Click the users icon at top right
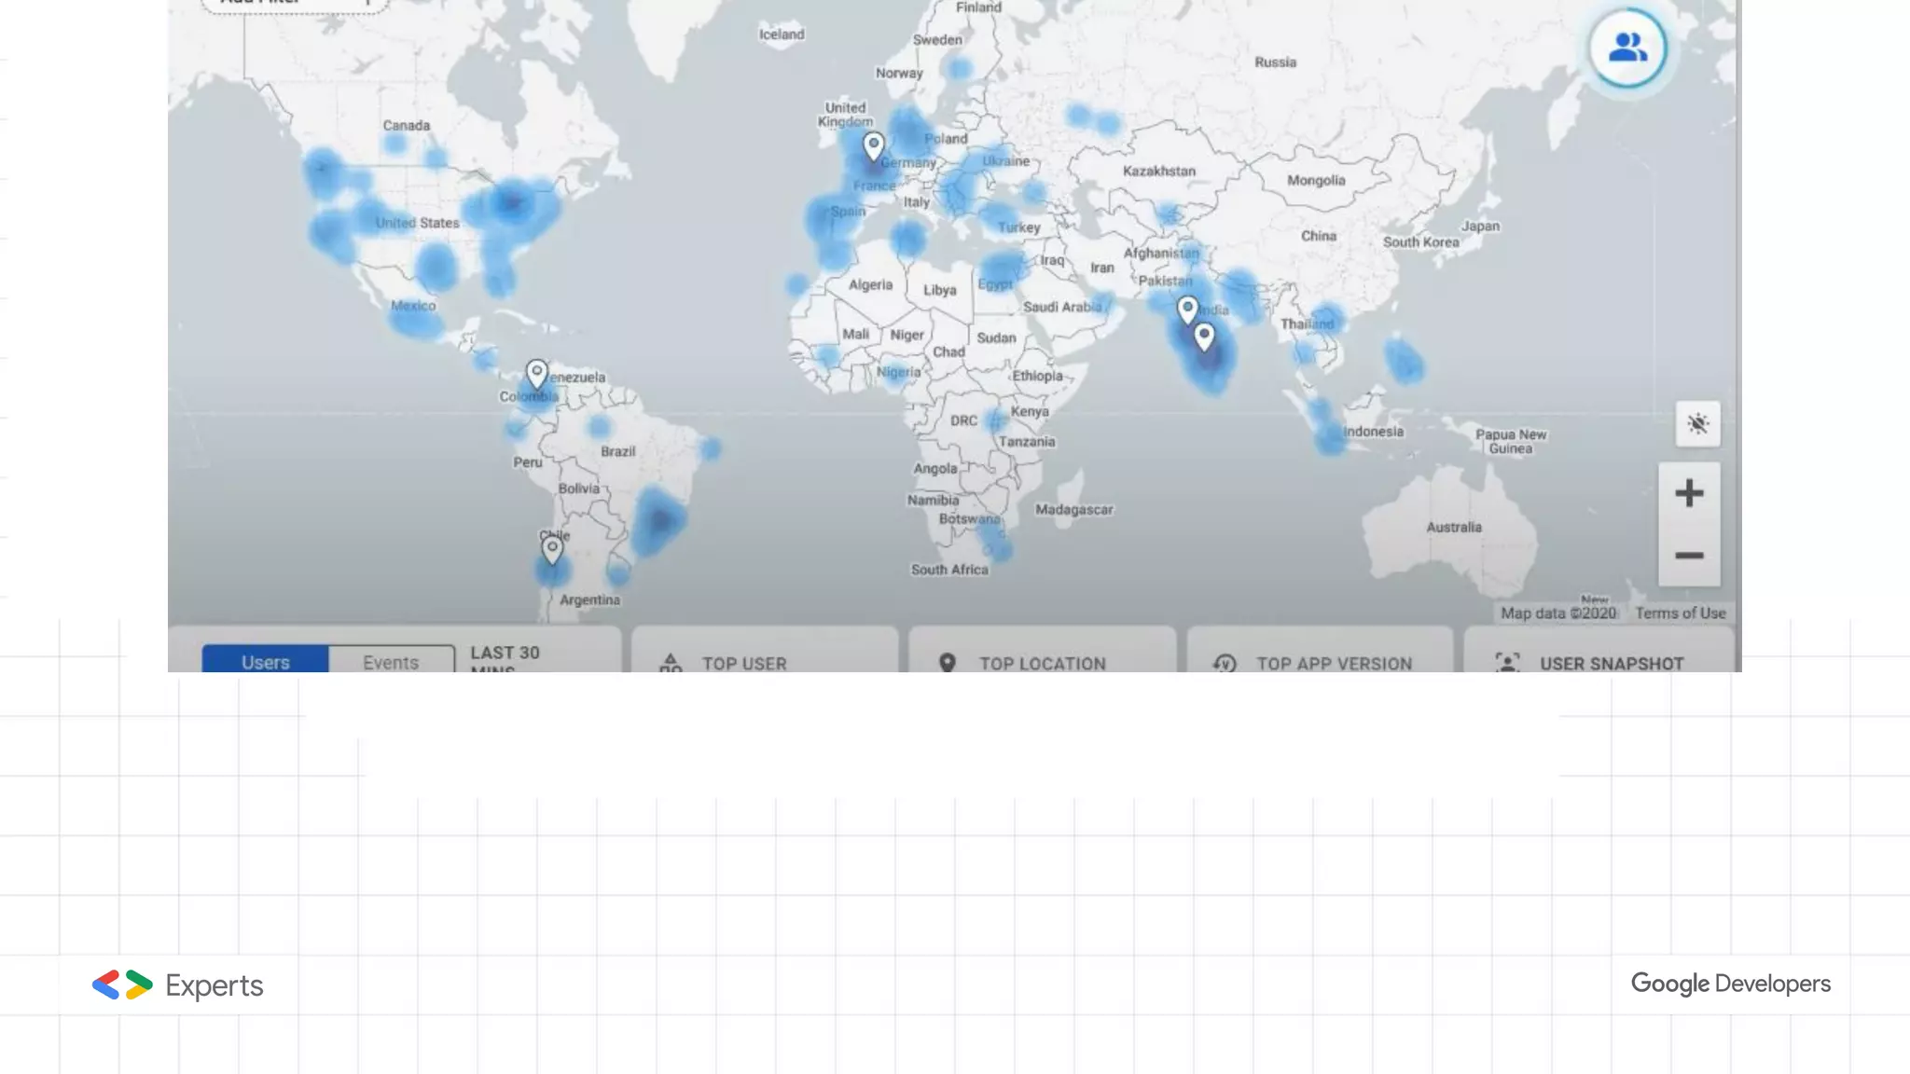The width and height of the screenshot is (1910, 1074). click(x=1627, y=48)
